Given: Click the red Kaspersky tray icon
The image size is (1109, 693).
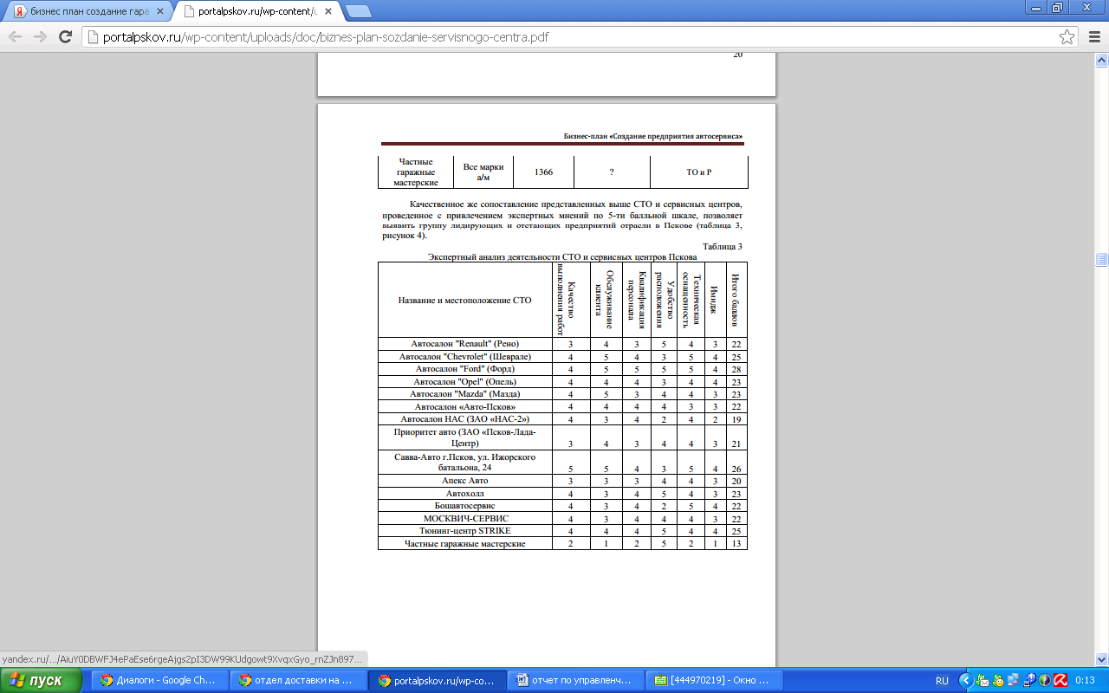Looking at the screenshot, I should [x=1059, y=681].
